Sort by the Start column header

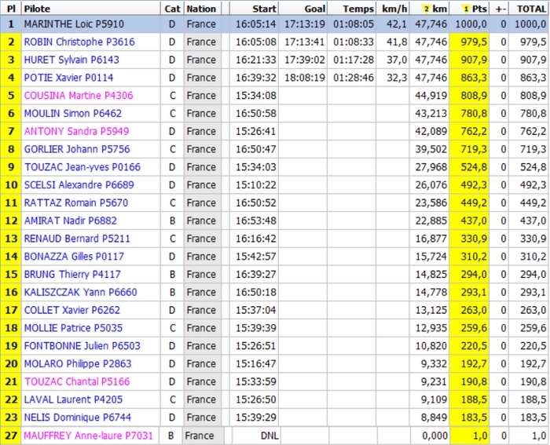(264, 8)
